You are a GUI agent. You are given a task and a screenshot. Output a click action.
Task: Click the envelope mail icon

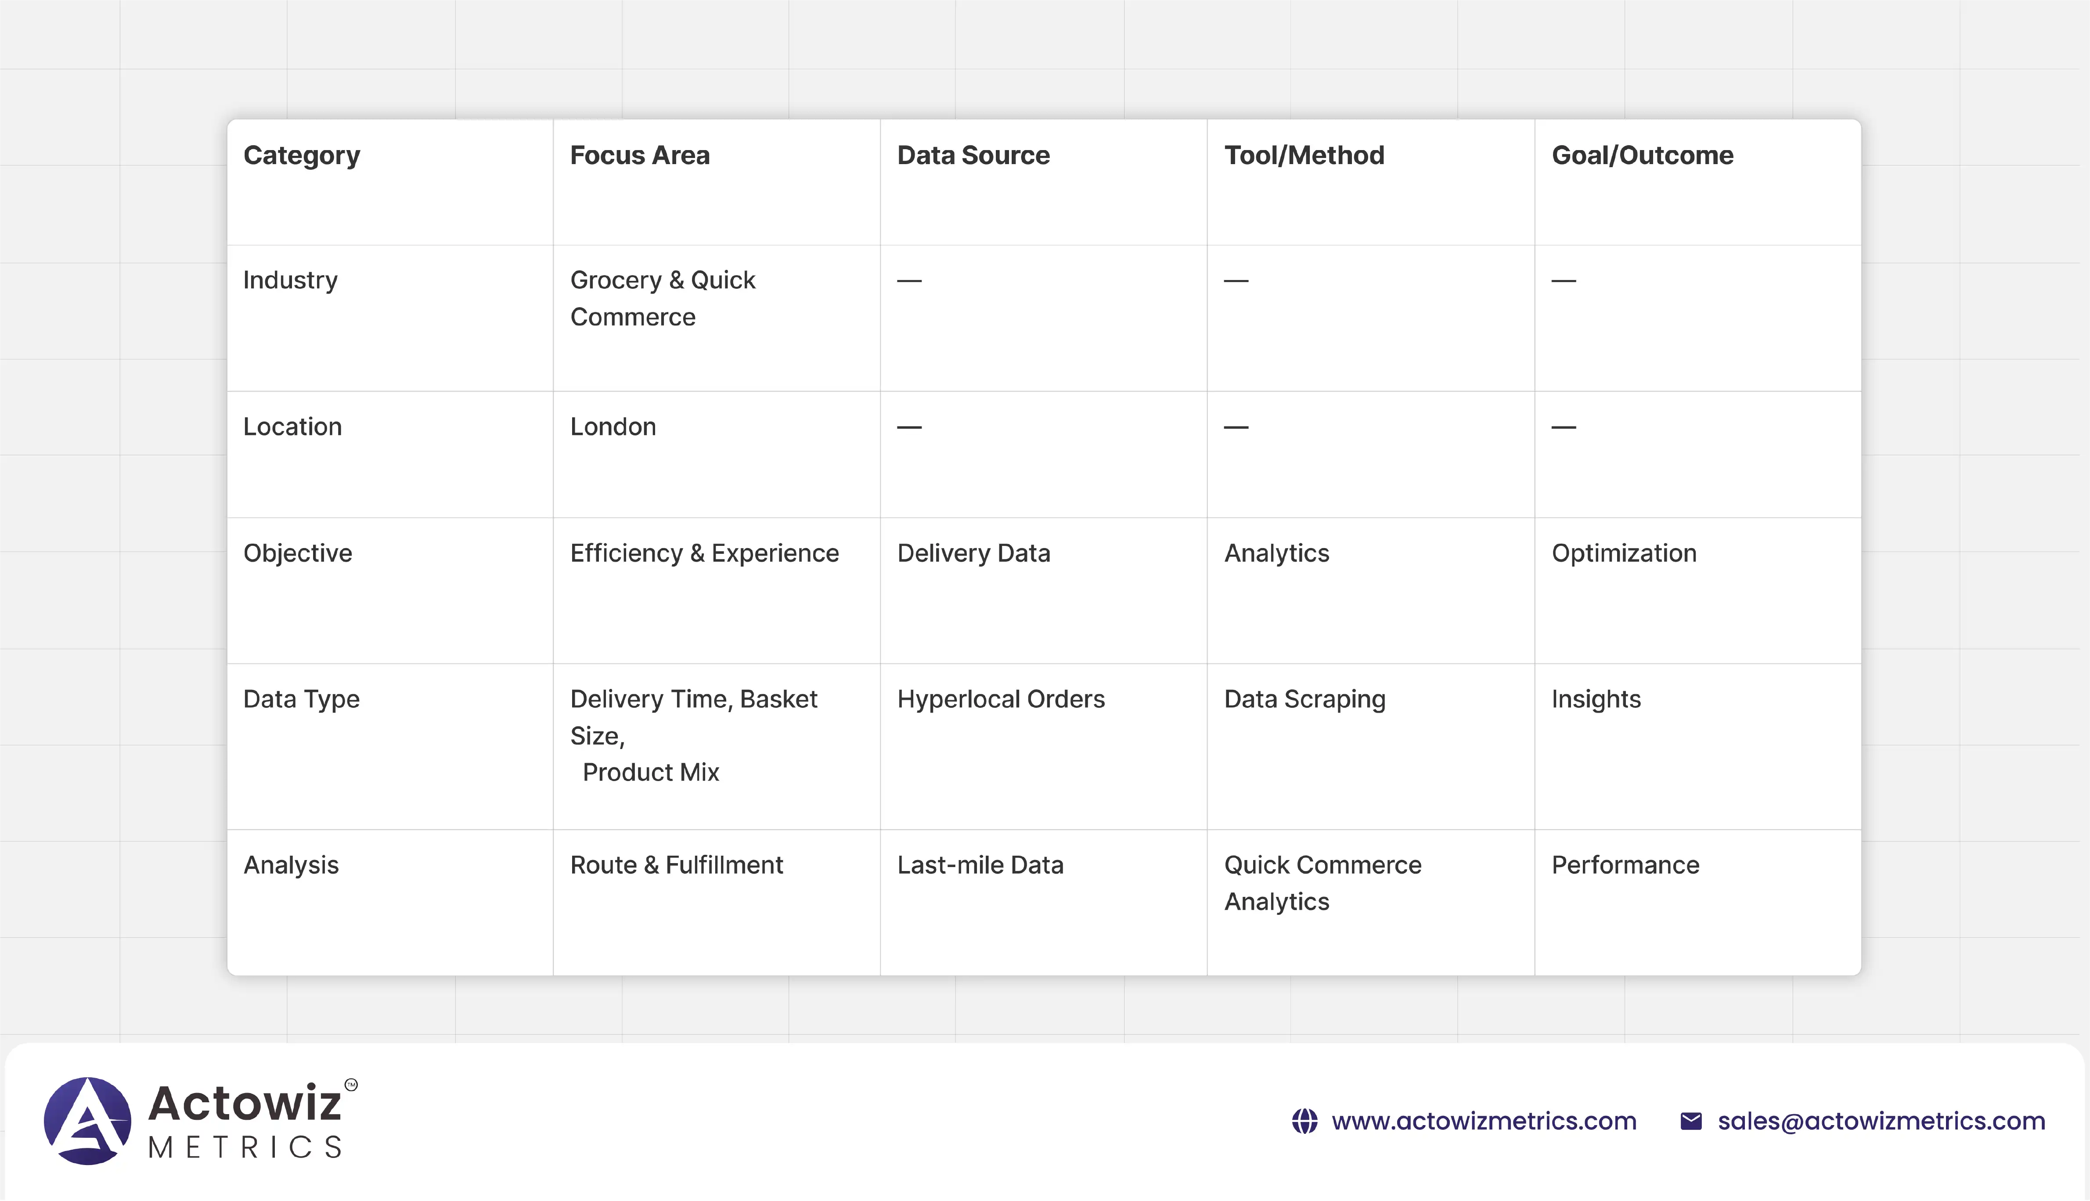pyautogui.click(x=1690, y=1121)
